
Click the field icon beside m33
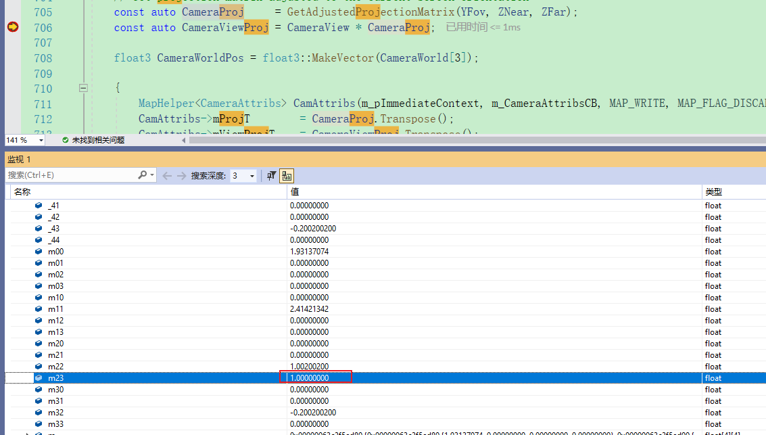[x=39, y=423]
